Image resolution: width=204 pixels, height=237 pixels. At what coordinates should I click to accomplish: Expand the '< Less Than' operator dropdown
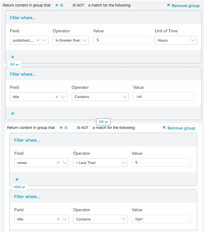tap(100, 163)
